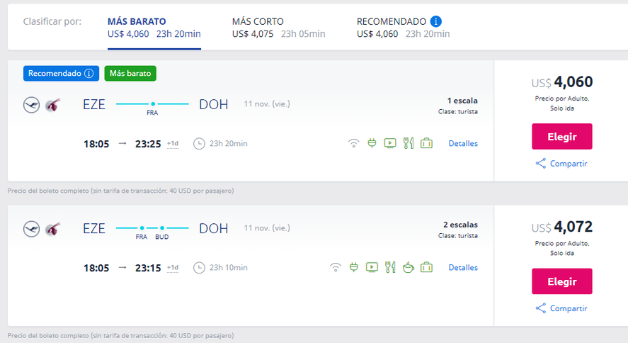This screenshot has width=628, height=343.
Task: Click the coffee cup icon on the second flight
Action: (x=408, y=267)
